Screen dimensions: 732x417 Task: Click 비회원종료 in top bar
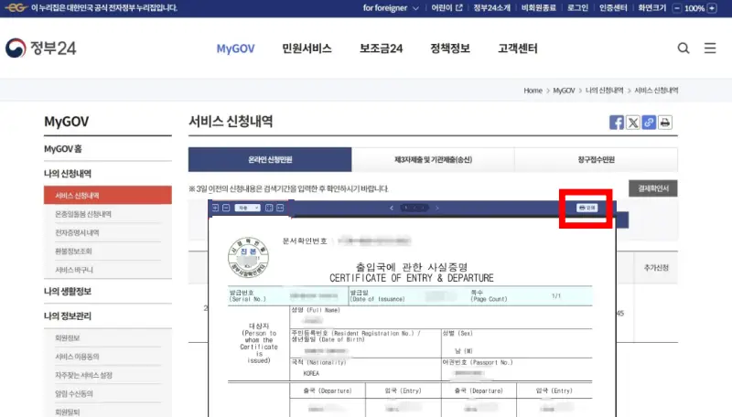tap(539, 8)
